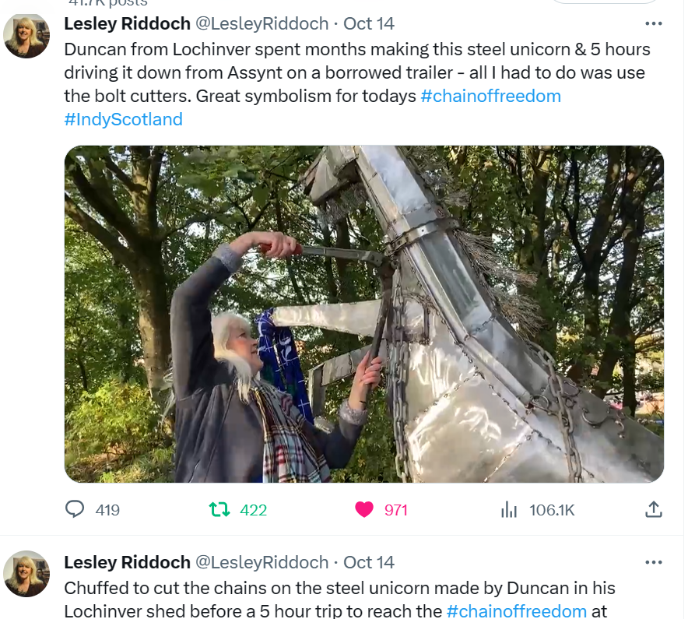Open Oct 14 timestamp of first tweet
The width and height of the screenshot is (688, 619).
[x=369, y=23]
